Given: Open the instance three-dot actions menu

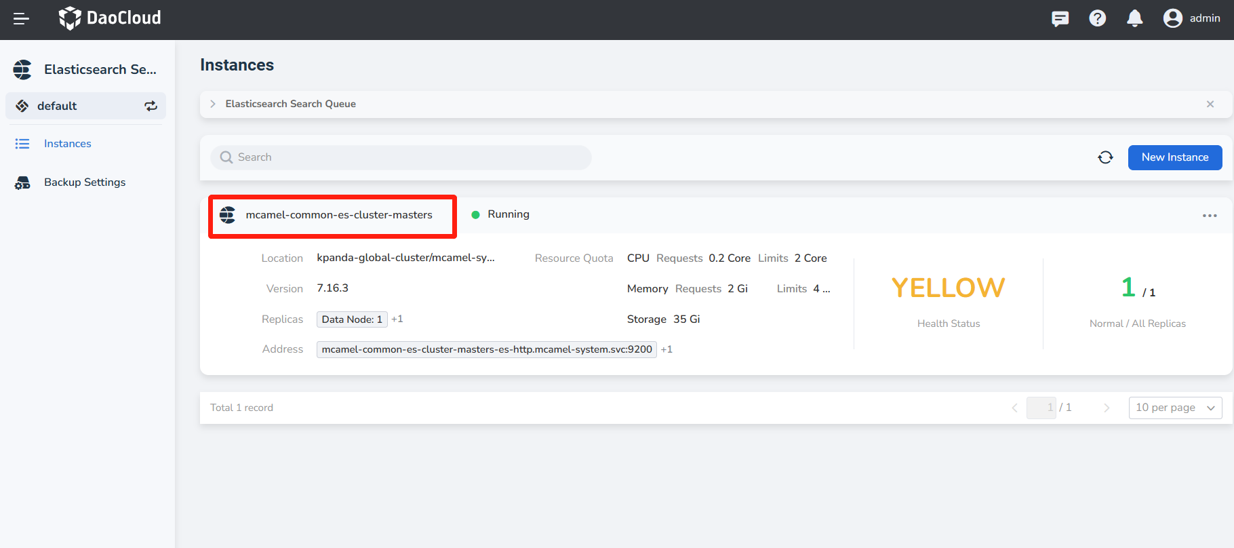Looking at the screenshot, I should click(1210, 216).
